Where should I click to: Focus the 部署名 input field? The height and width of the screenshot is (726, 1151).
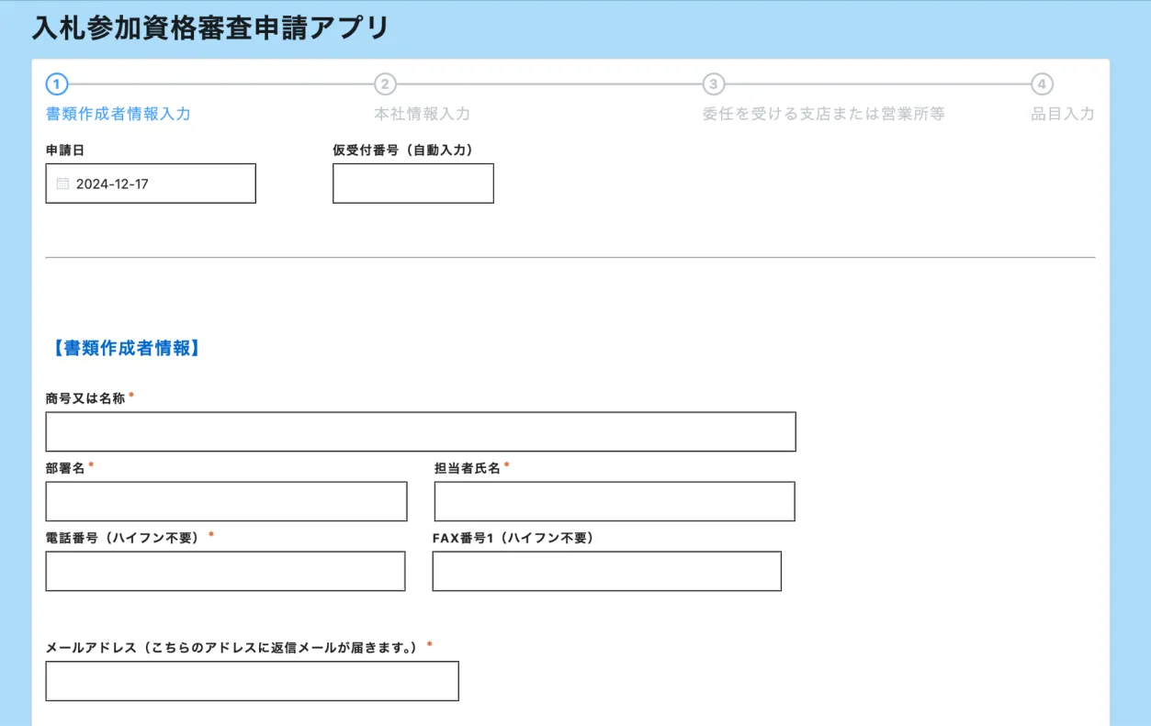226,501
